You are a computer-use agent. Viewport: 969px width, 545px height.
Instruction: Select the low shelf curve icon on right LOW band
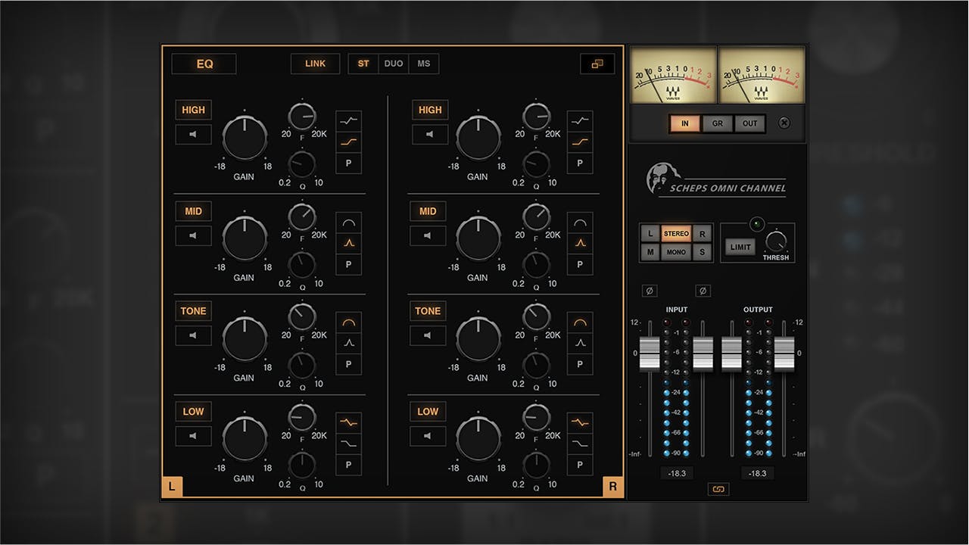(580, 444)
